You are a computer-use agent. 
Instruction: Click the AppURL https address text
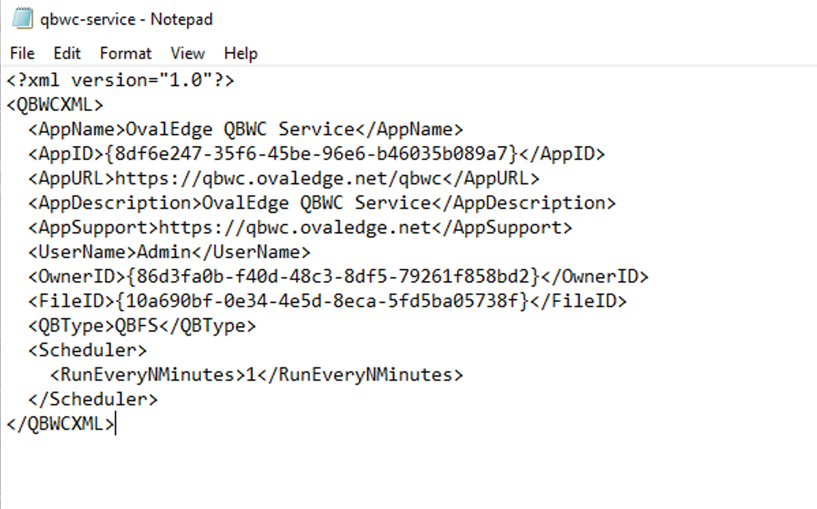pyautogui.click(x=279, y=179)
